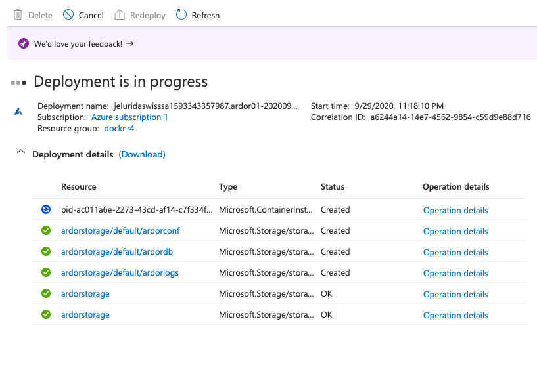
Task: Open Operation details for ardorconf row
Action: click(x=455, y=231)
